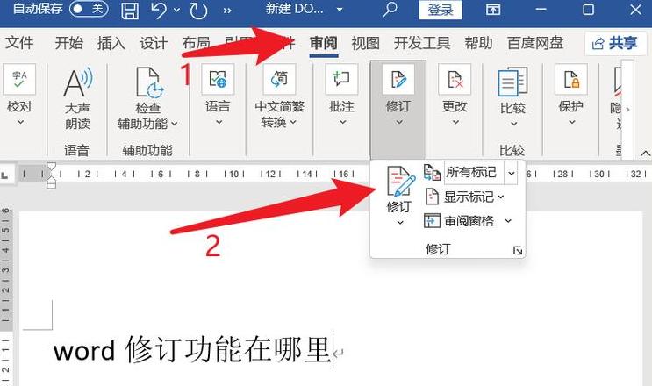Toggle the AutoSave switch
Screen dimensions: 652x386
pos(89,9)
